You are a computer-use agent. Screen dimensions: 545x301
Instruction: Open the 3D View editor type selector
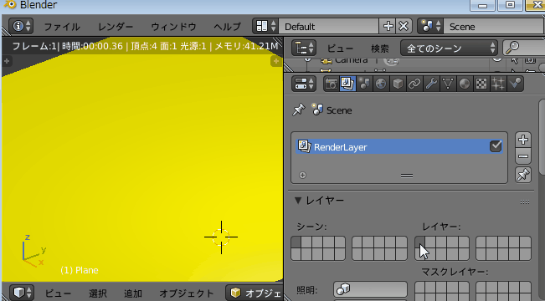click(x=21, y=293)
